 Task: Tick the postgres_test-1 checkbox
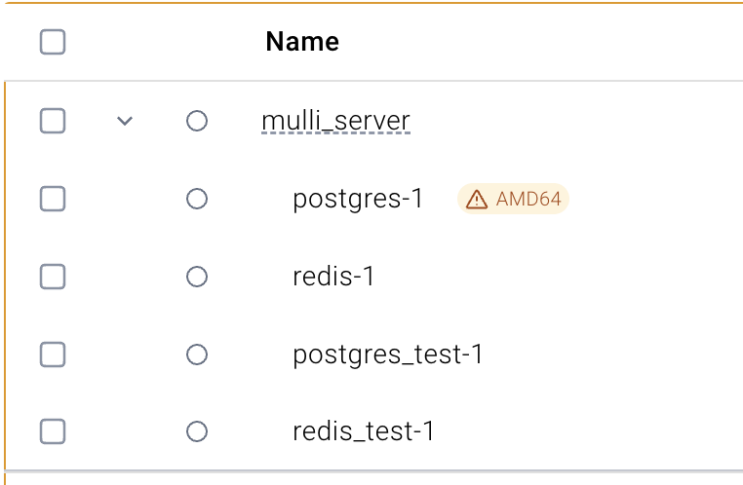(x=53, y=354)
